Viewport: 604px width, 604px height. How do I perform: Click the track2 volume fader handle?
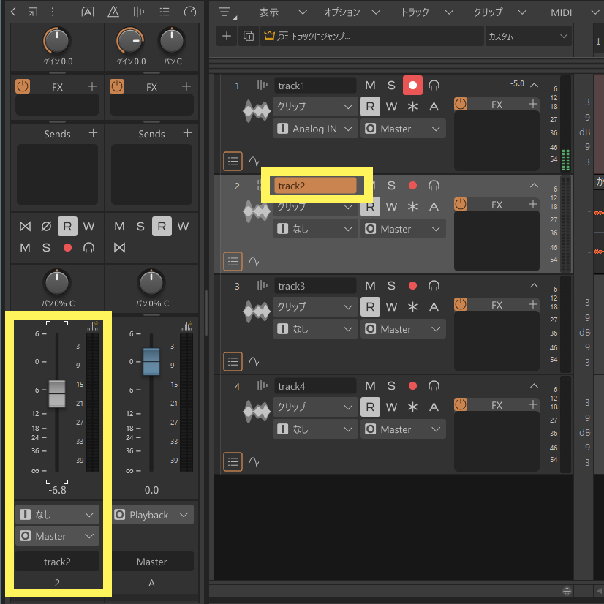57,393
